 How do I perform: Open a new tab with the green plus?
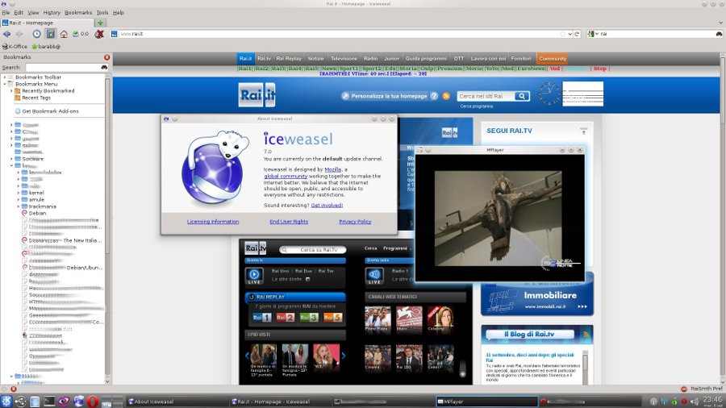101,23
